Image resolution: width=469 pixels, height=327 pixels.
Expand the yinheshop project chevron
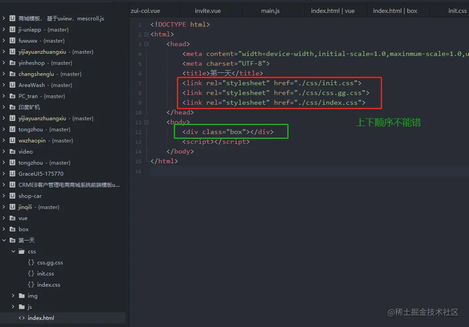(x=4, y=63)
